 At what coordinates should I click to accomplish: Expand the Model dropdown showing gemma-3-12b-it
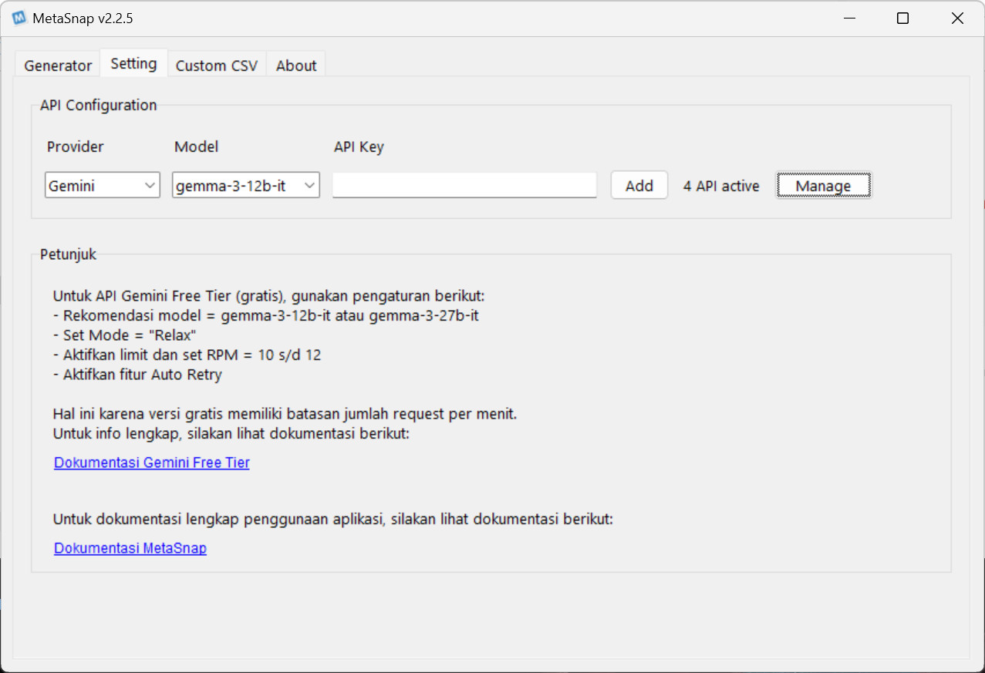point(246,185)
